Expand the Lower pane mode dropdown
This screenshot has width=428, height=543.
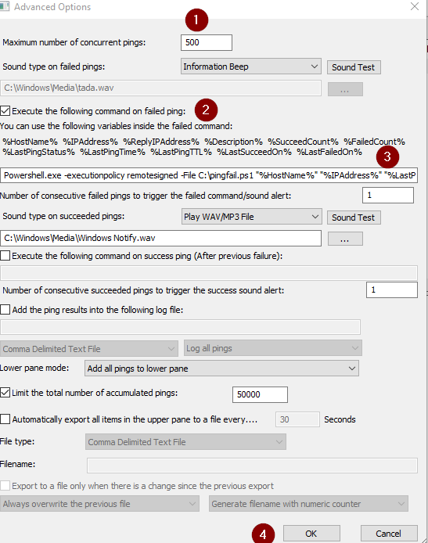(221, 368)
